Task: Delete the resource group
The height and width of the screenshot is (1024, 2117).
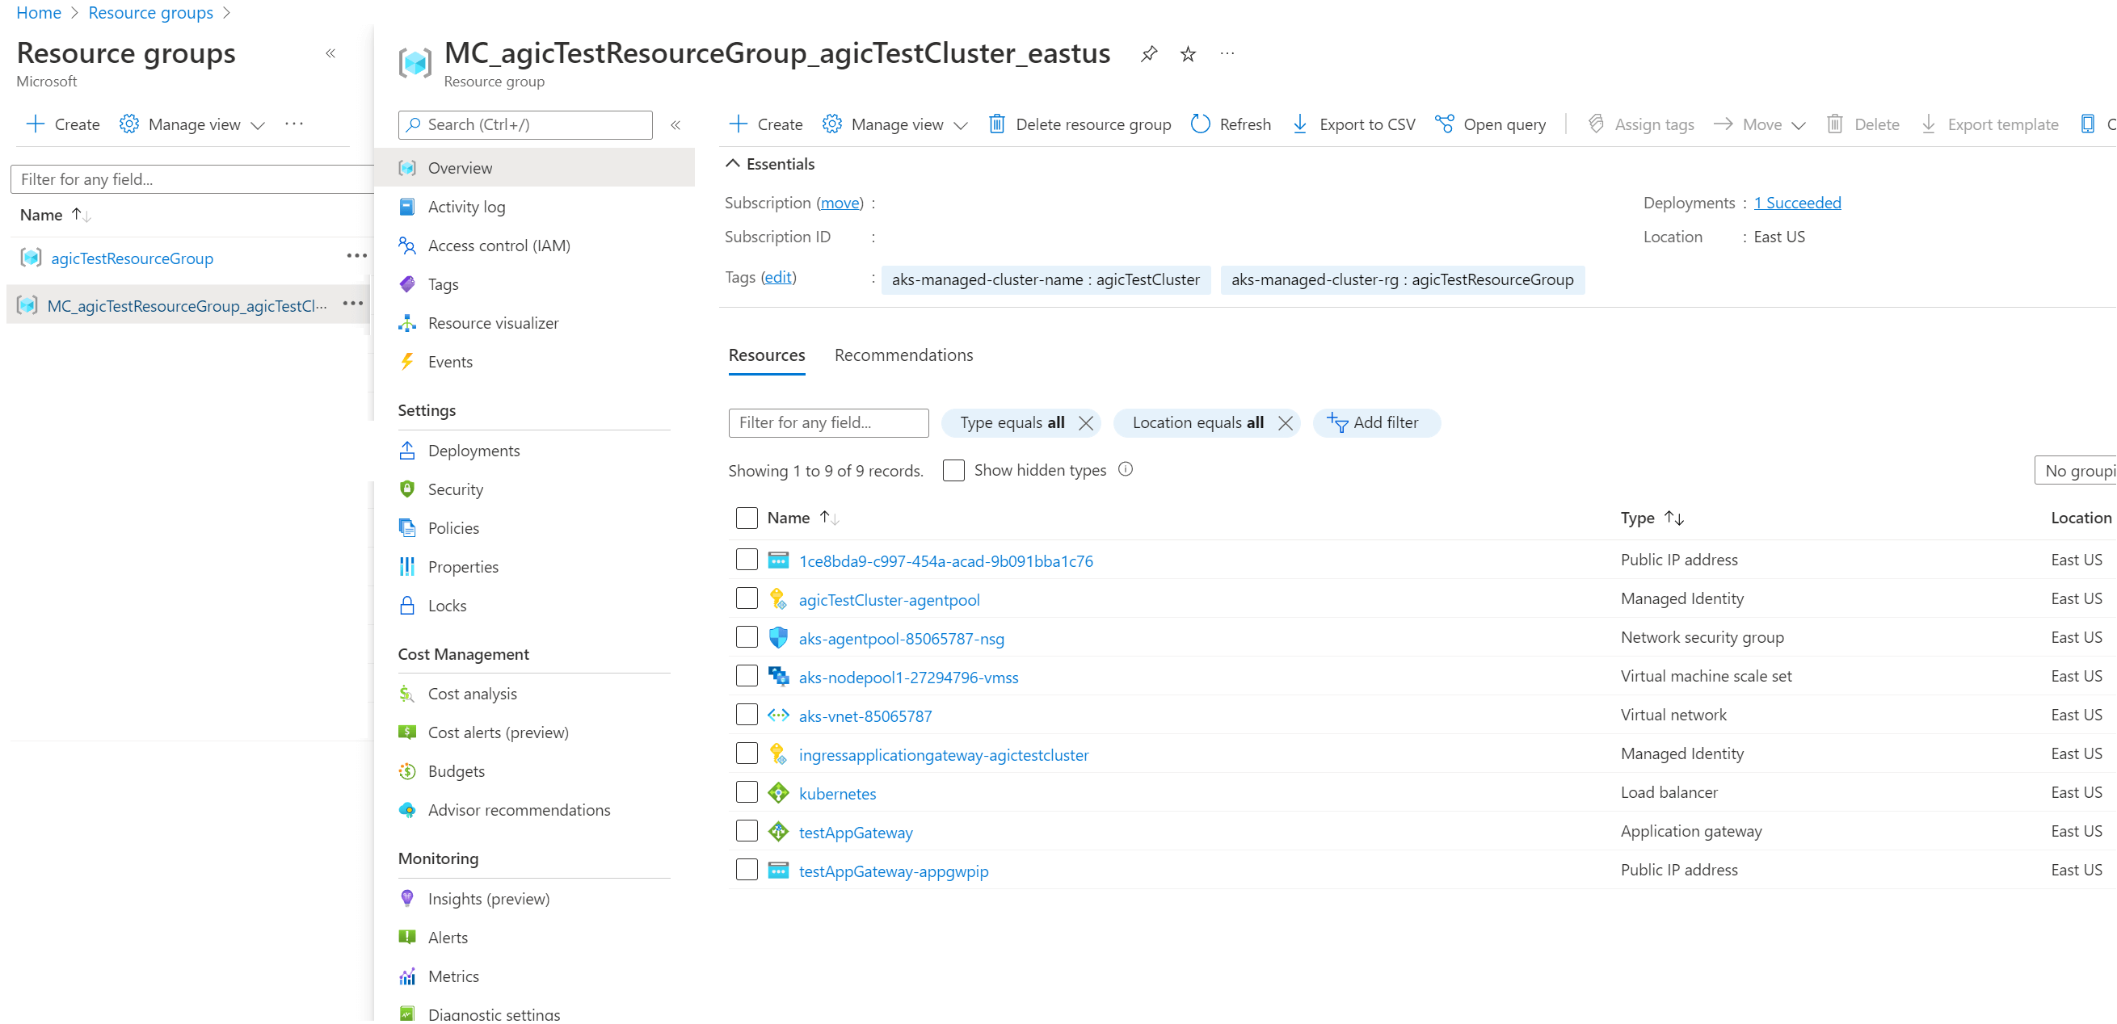Action: coord(1079,124)
